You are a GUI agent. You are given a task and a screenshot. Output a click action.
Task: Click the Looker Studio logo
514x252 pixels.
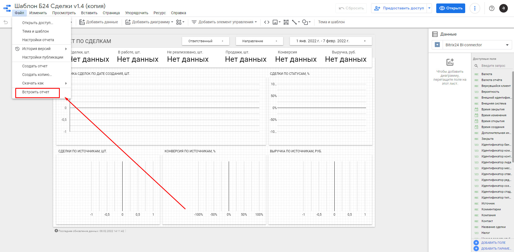point(7,8)
